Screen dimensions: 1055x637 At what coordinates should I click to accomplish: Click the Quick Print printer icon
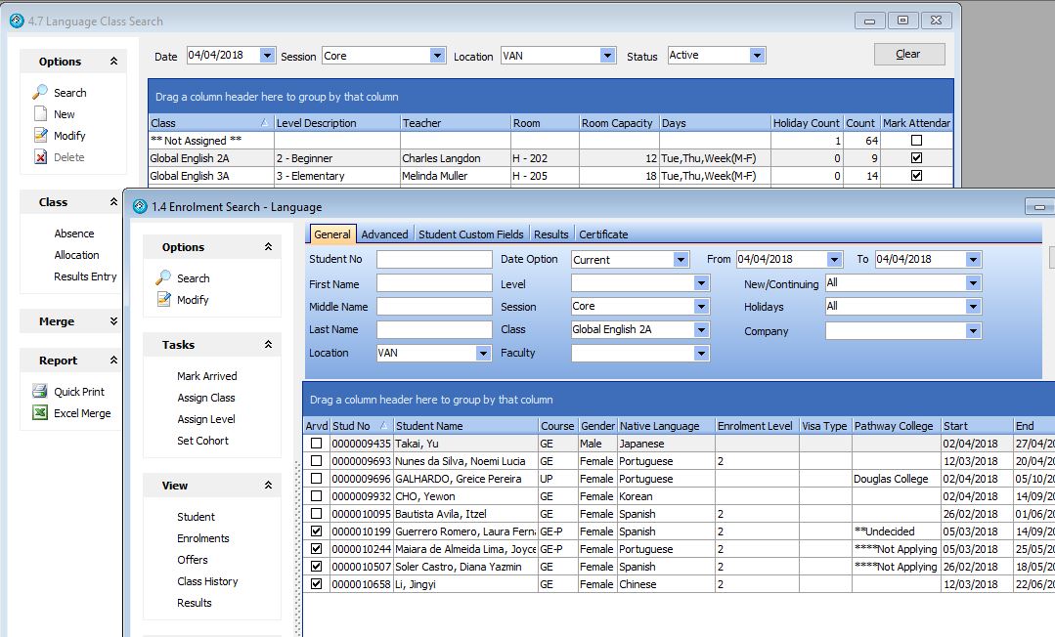40,392
